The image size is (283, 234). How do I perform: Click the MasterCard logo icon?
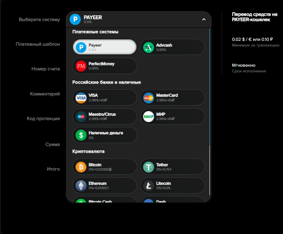pyautogui.click(x=148, y=98)
